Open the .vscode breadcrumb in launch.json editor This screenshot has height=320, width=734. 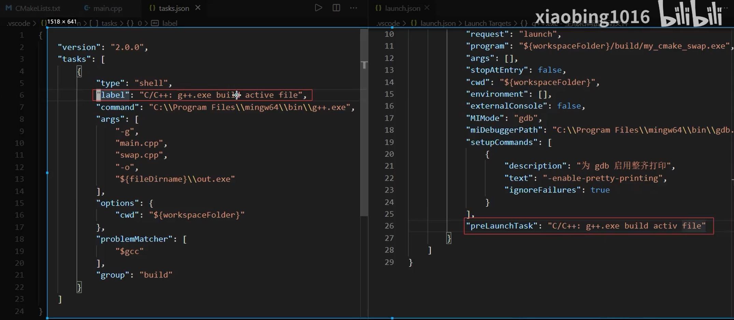pyautogui.click(x=388, y=23)
